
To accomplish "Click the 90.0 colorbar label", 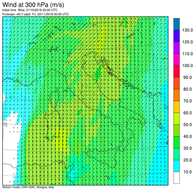I will click(x=188, y=77).
